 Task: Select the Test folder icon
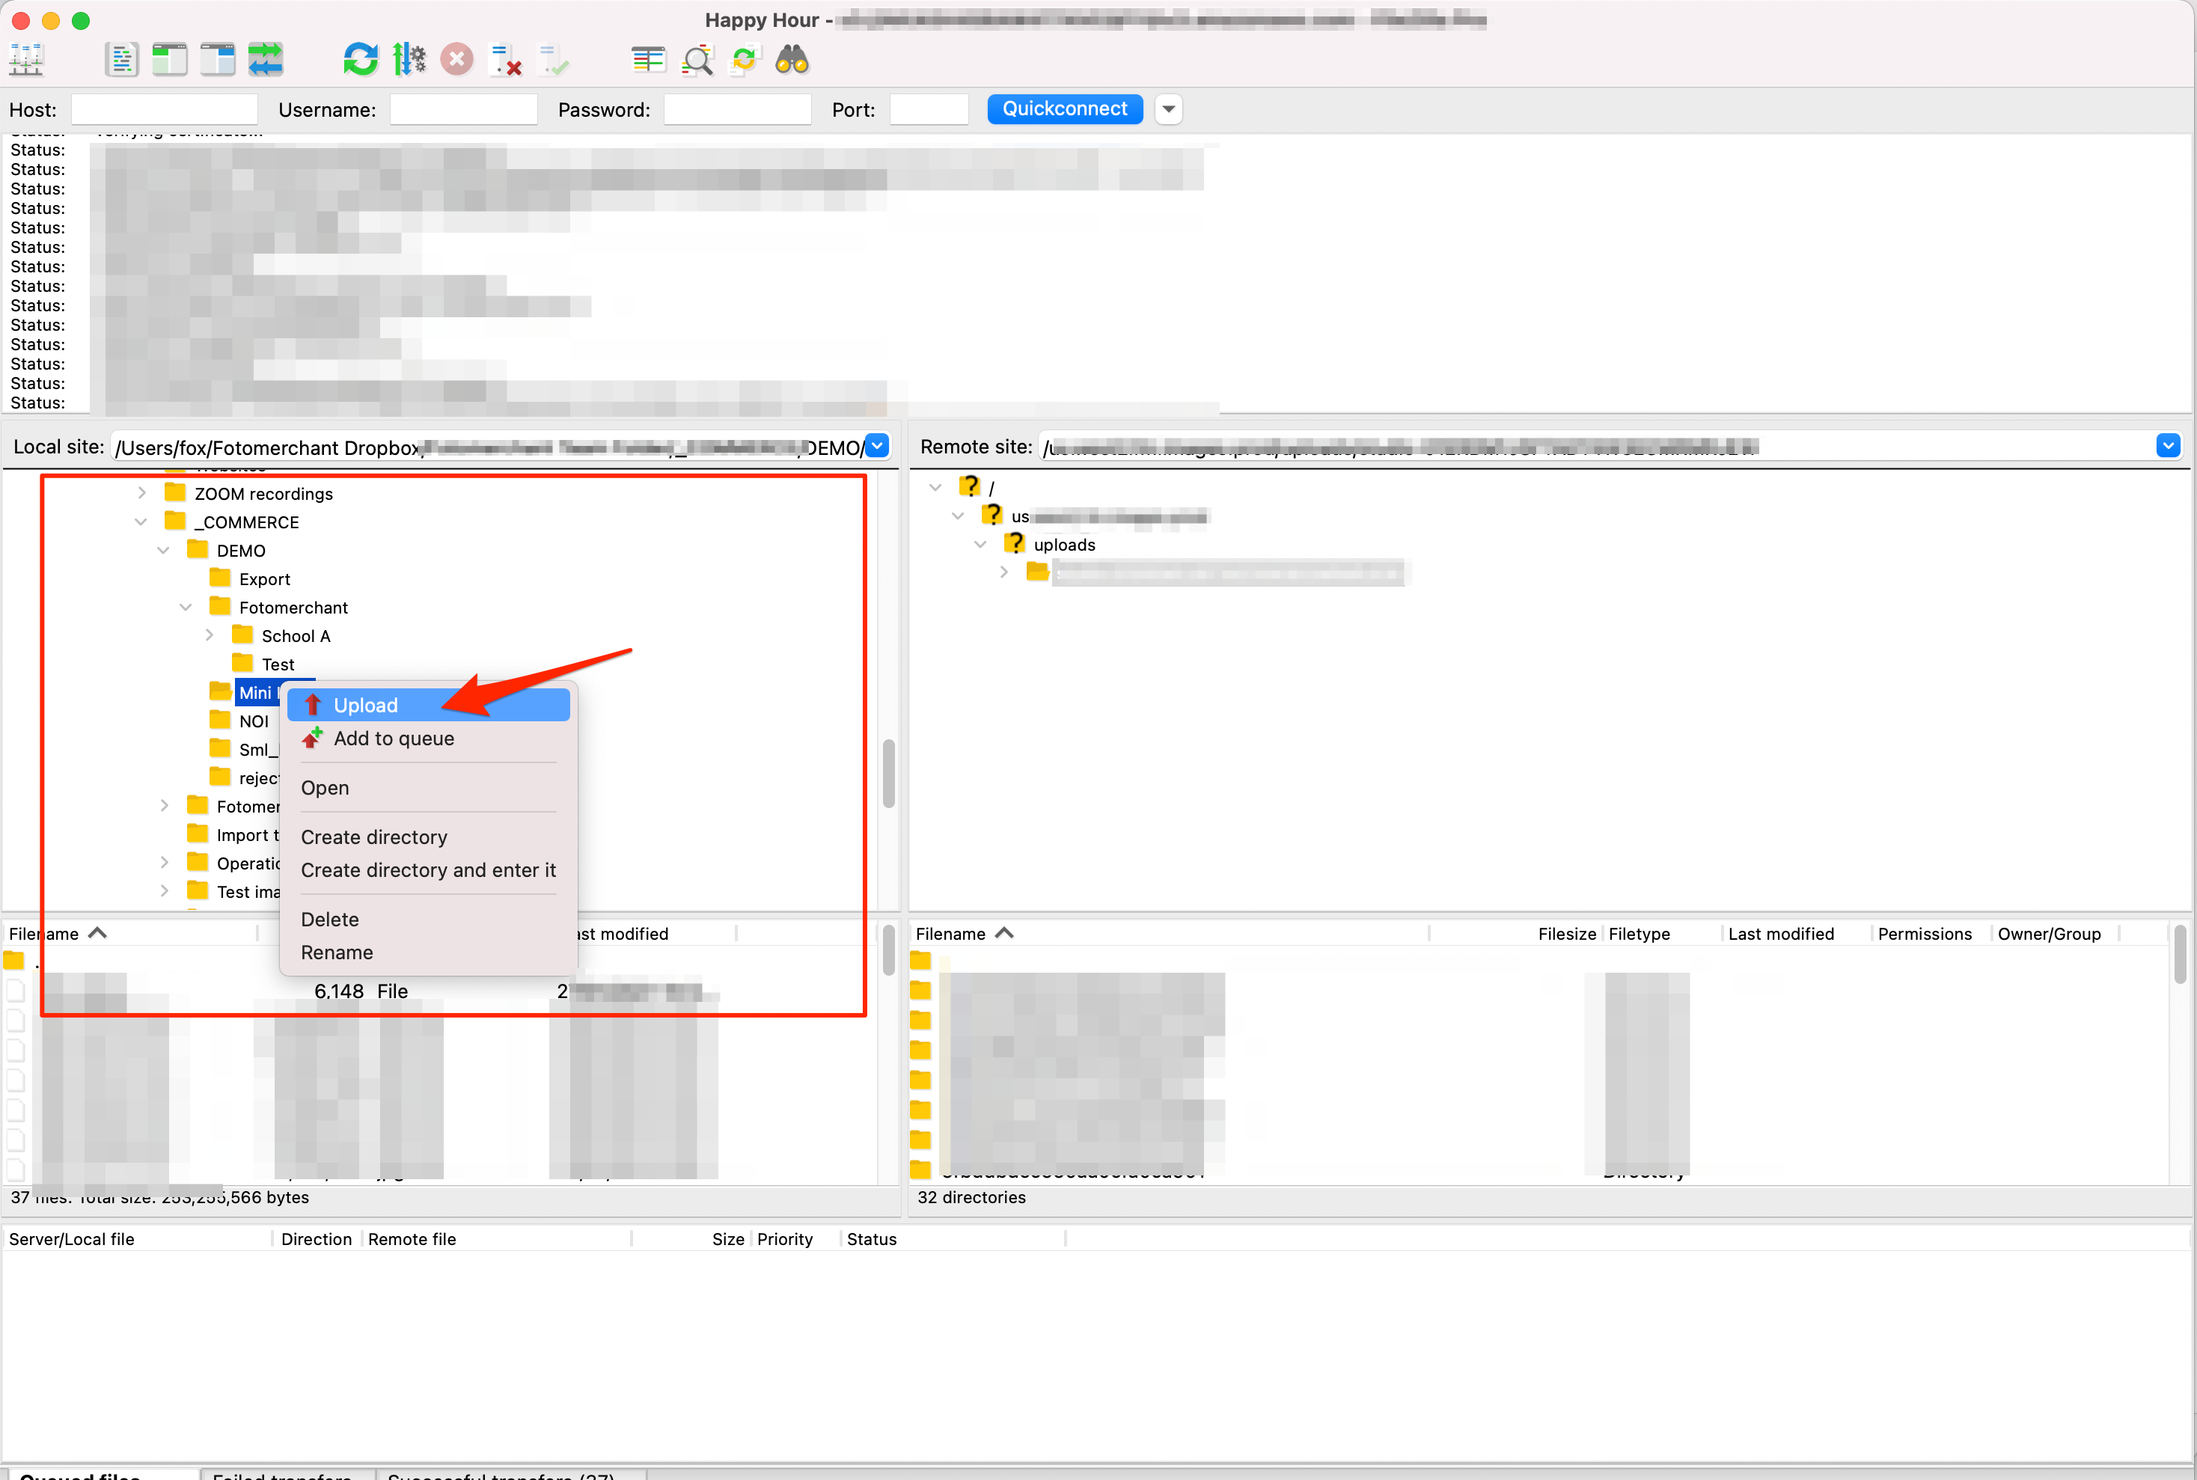point(242,663)
